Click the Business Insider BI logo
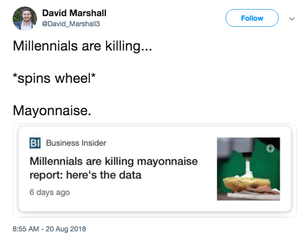The image size is (308, 238). coord(35,143)
